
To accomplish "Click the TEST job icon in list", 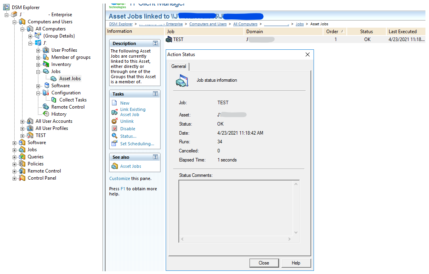I will [x=169, y=39].
